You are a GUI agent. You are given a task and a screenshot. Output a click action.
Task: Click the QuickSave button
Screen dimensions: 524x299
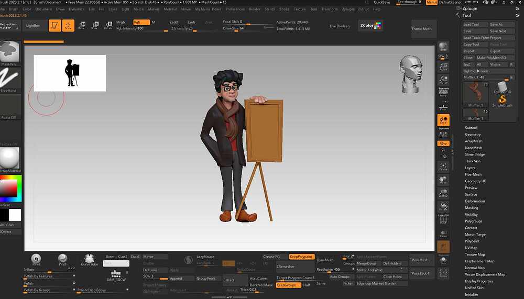coord(382,2)
